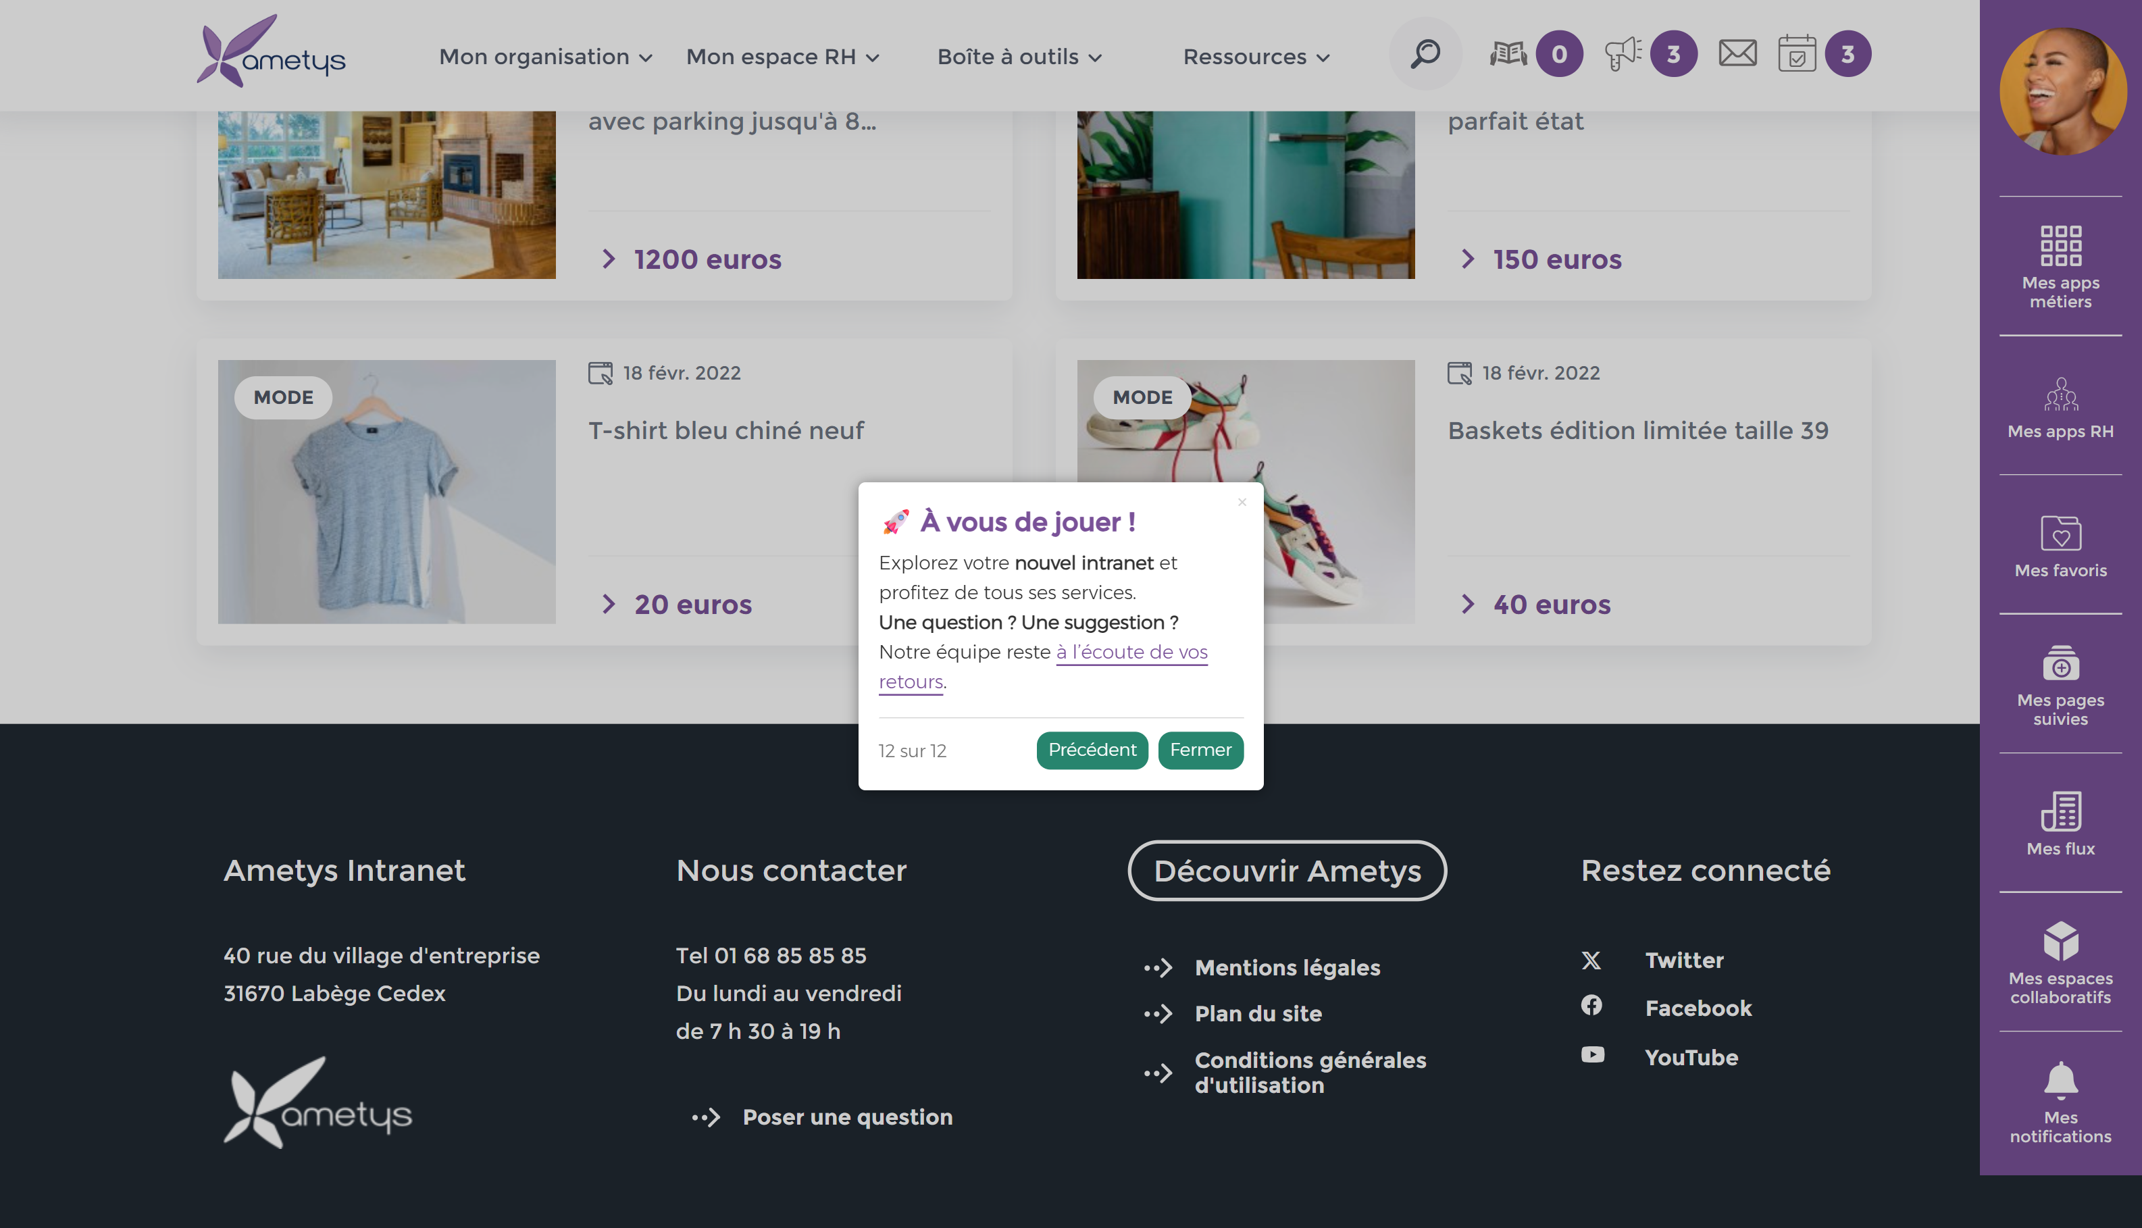Close the tour popup with X
Image resolution: width=2142 pixels, height=1228 pixels.
coord(1242,503)
